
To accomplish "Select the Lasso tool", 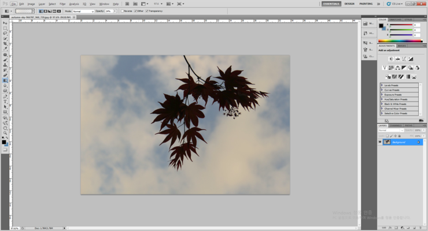I will (x=5, y=33).
